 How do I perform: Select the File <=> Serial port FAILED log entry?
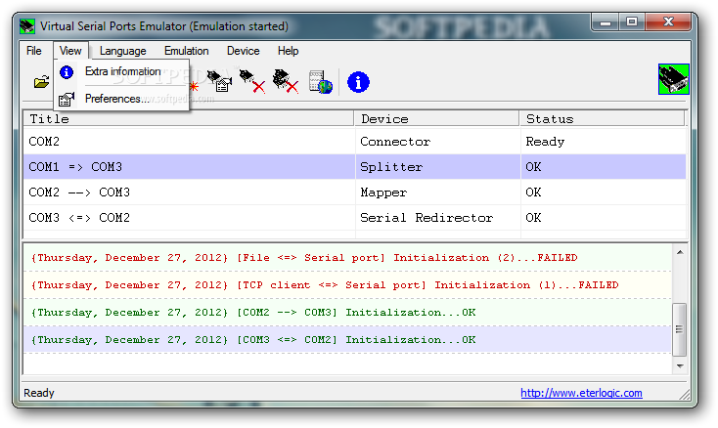coord(347,257)
